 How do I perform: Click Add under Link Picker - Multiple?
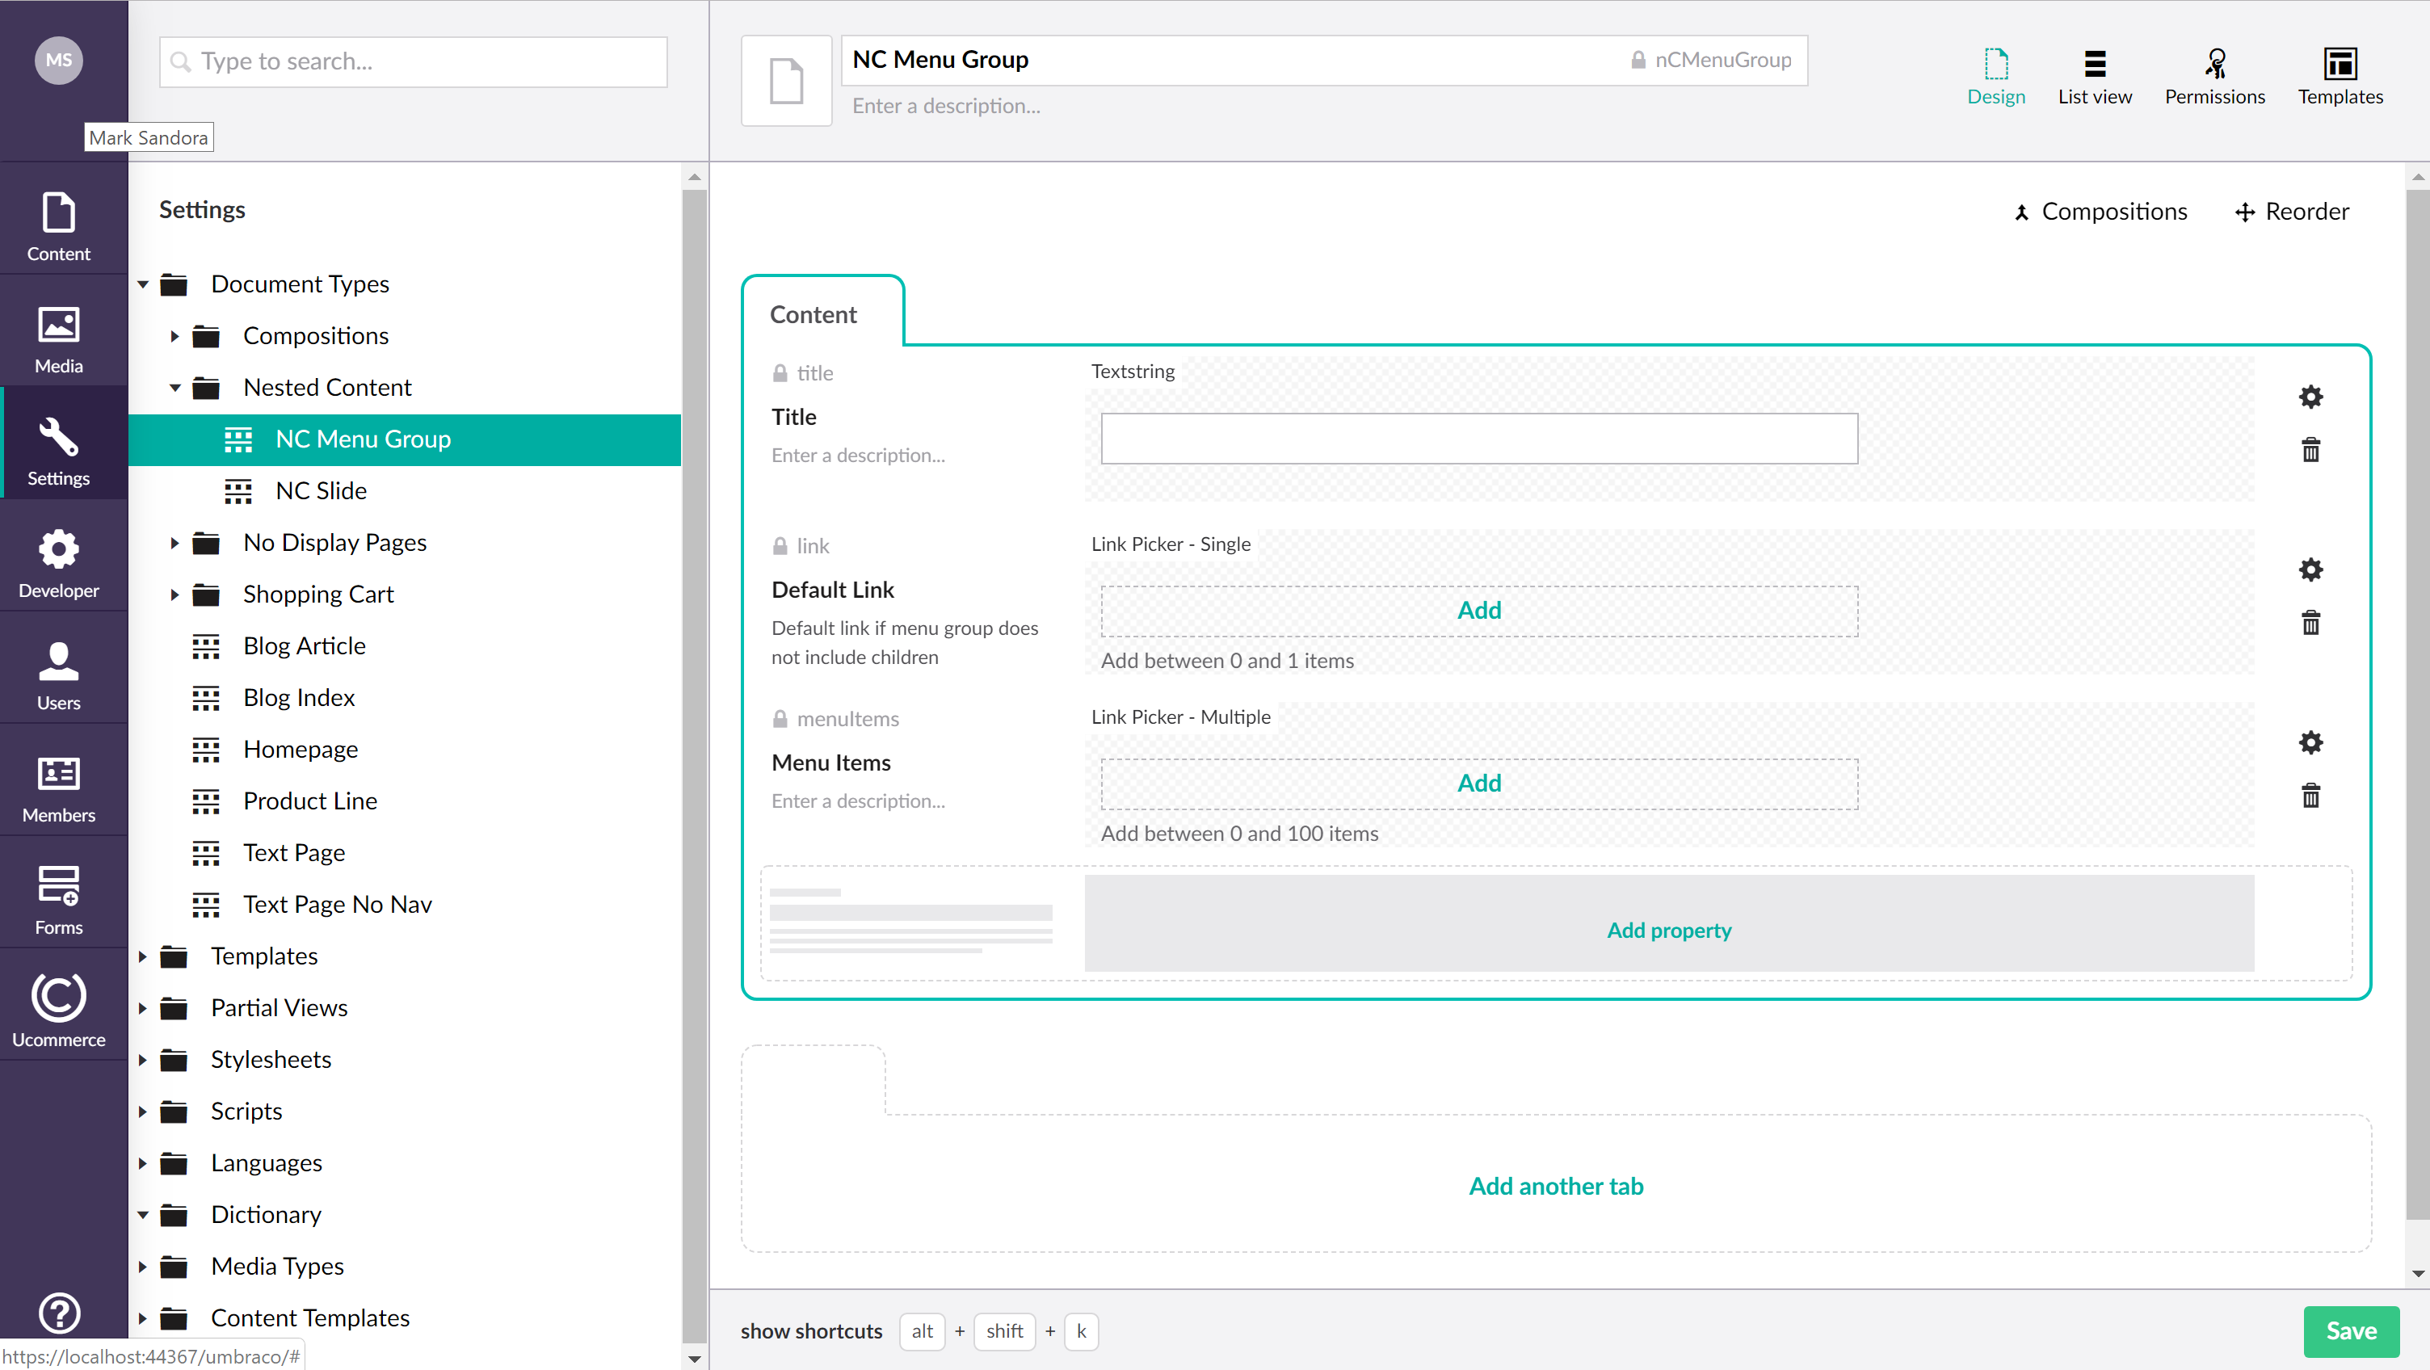tap(1479, 783)
